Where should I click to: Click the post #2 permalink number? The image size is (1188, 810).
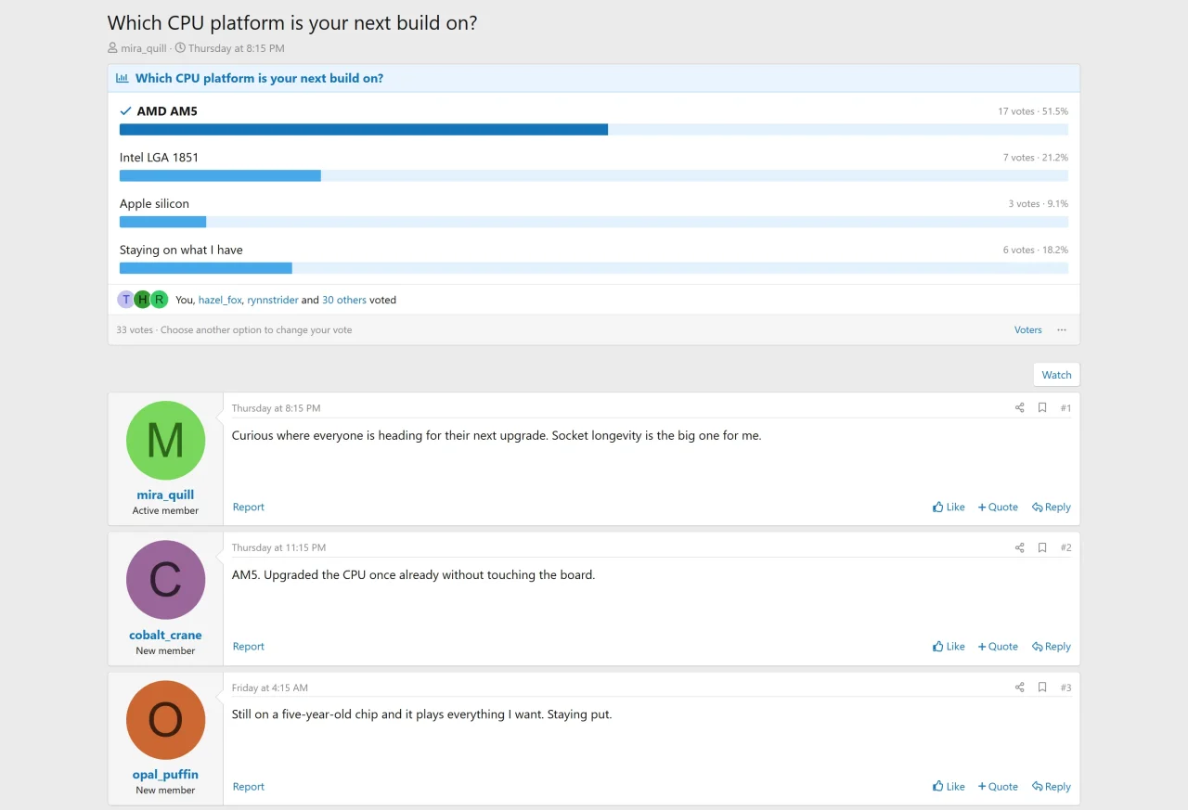[1065, 547]
